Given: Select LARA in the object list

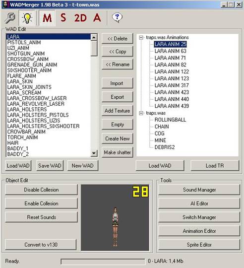Looking at the screenshot, I should pos(49,37).
